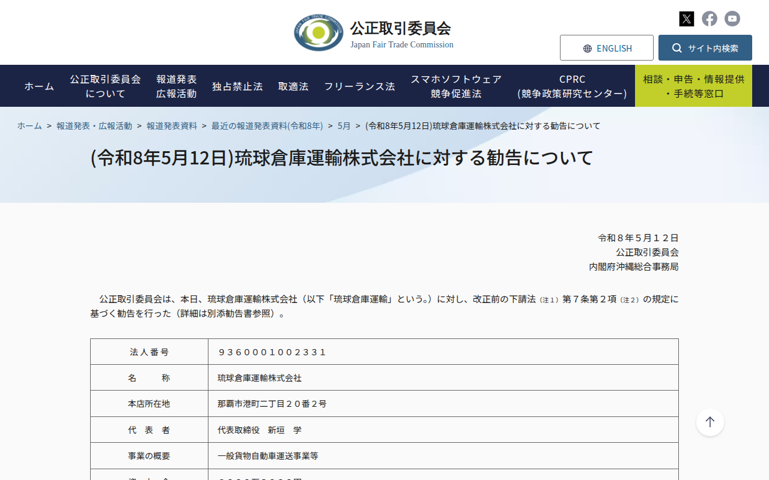Screen dimensions: 769x480
Task: Click the globe icon beside ENGLISH
Action: (x=588, y=49)
